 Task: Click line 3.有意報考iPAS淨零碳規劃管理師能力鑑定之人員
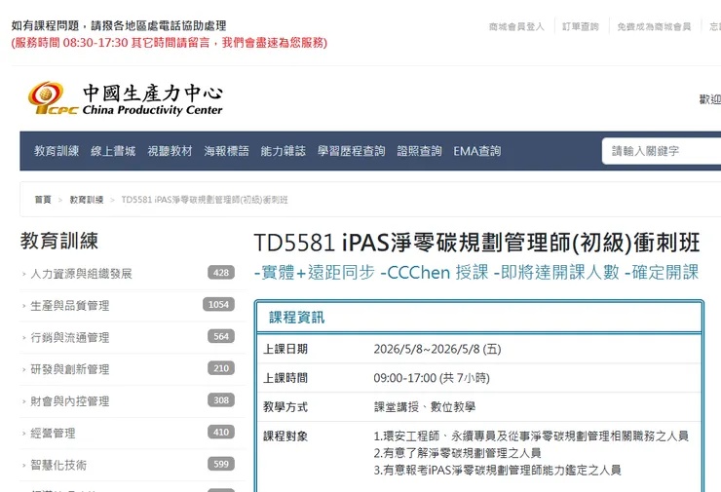coord(498,470)
